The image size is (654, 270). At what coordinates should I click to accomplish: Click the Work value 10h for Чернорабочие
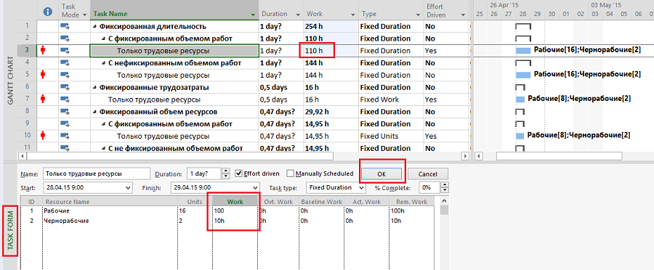235,221
